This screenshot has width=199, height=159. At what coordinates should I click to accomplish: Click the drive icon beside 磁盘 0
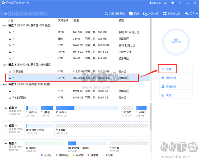tap(5, 26)
